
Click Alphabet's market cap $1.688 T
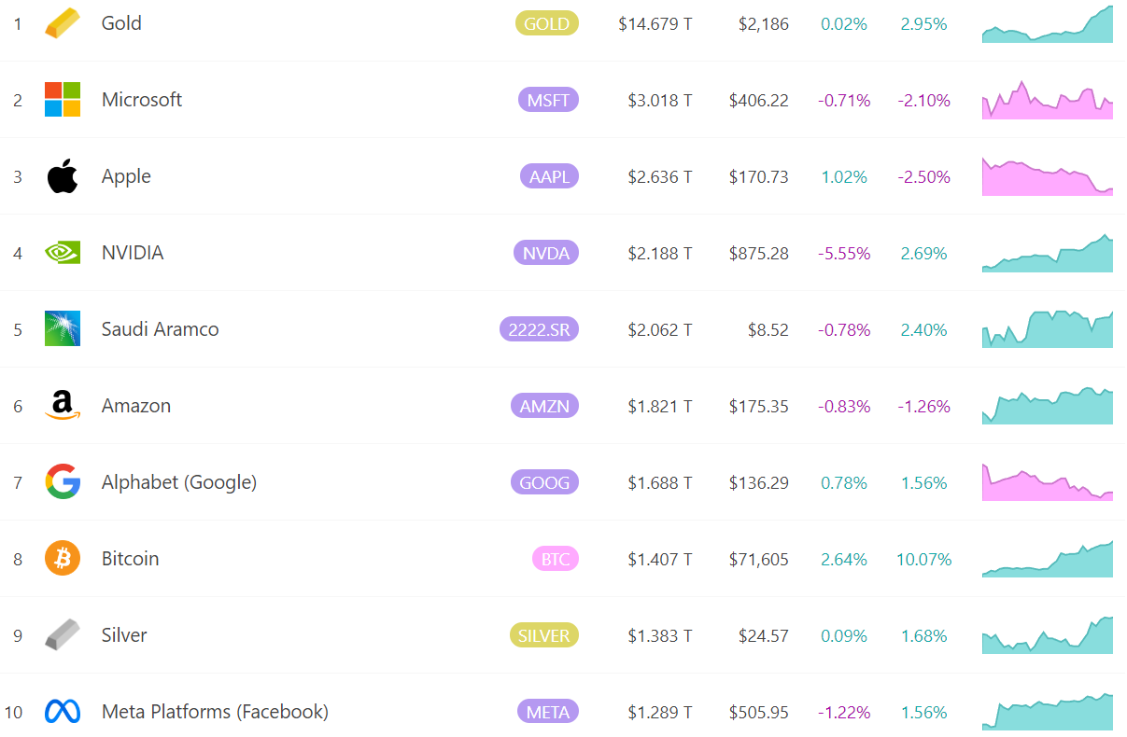pos(660,483)
